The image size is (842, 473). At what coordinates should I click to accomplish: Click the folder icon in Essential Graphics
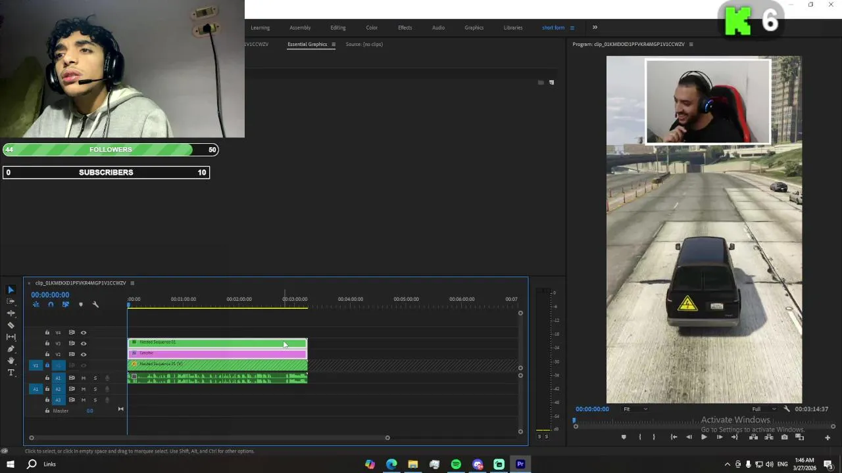tap(541, 82)
